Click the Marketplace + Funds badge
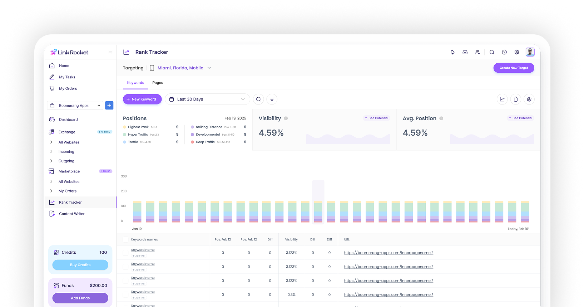Viewport: 584px width, 307px height. coord(105,171)
